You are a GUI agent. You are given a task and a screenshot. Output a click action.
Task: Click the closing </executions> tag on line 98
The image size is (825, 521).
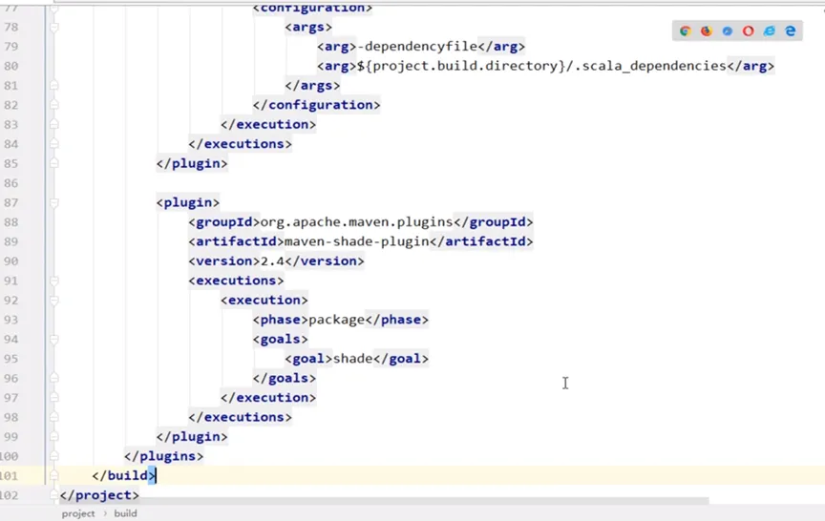click(x=240, y=417)
